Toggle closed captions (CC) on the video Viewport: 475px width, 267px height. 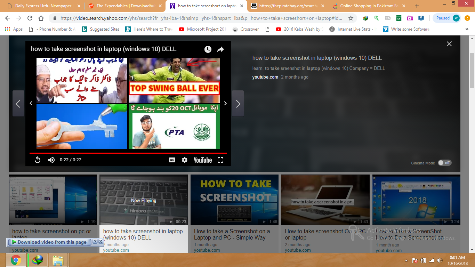click(172, 160)
